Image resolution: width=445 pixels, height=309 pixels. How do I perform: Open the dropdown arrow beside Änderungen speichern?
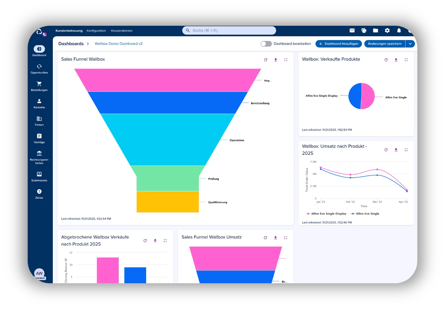pyautogui.click(x=410, y=44)
